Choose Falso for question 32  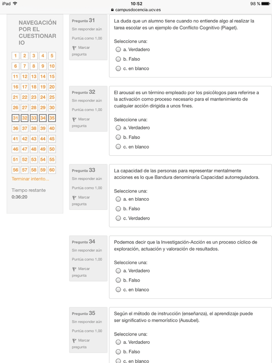tap(118, 137)
